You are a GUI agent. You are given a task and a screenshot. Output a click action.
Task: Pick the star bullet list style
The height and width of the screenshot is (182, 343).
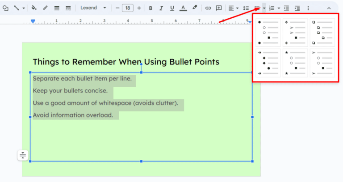click(x=295, y=63)
